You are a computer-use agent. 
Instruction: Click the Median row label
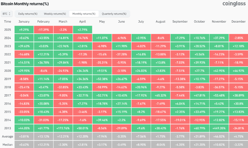(8, 145)
